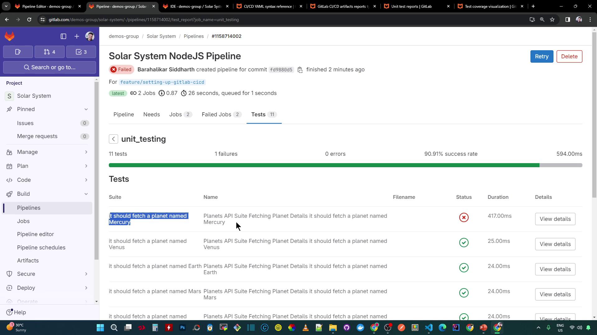Open Visual Studio Code from taskbar
597x335 pixels.
click(429, 328)
